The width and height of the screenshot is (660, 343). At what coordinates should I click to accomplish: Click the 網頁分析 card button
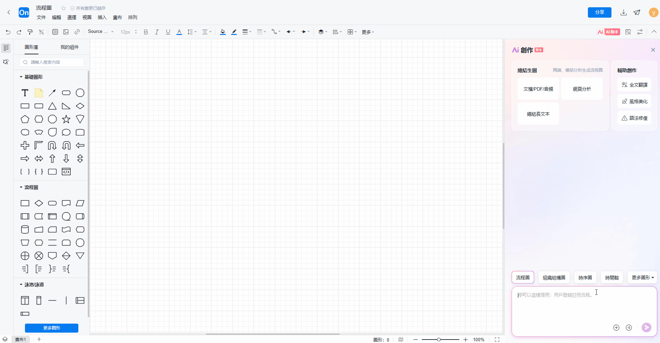tap(582, 89)
